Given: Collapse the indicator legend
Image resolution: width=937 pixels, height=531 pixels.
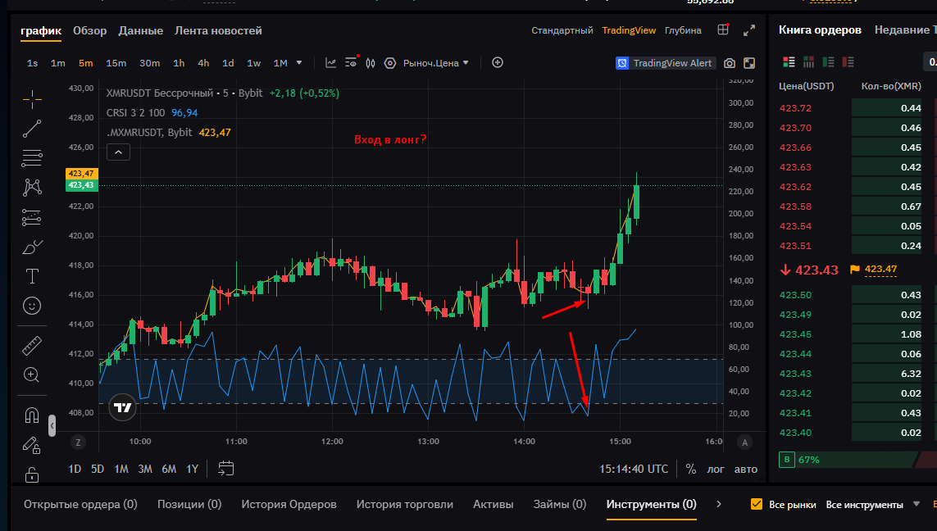Looking at the screenshot, I should pos(118,152).
